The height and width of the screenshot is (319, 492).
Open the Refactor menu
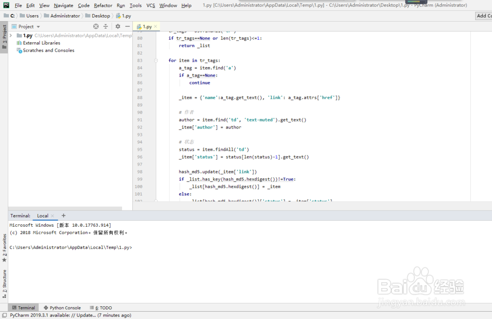(x=103, y=5)
